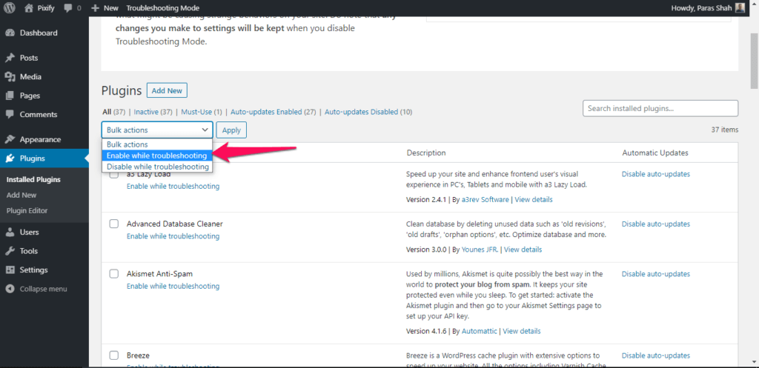Click Add New button beside Plugins heading
The image size is (759, 368).
(x=167, y=90)
